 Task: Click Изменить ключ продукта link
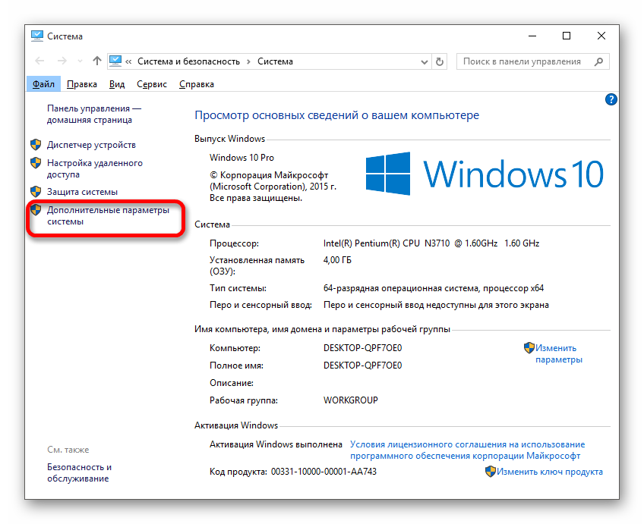click(x=550, y=472)
